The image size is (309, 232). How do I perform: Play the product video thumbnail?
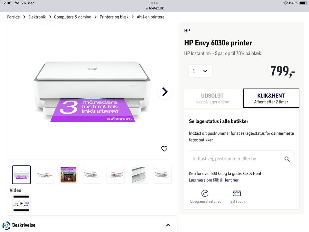[x=21, y=203]
